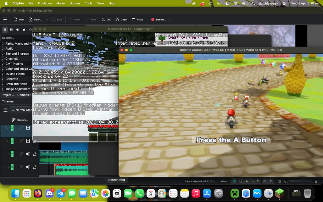Lock track A2 padlock
This screenshot has height=202, width=323.
click(x=34, y=167)
